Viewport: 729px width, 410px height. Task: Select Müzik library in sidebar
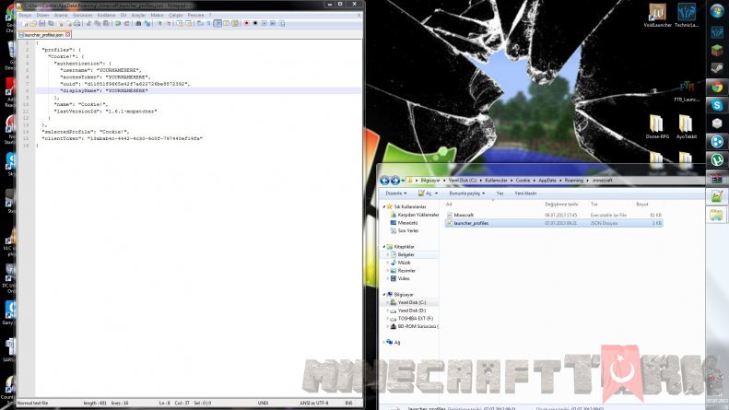click(x=404, y=263)
